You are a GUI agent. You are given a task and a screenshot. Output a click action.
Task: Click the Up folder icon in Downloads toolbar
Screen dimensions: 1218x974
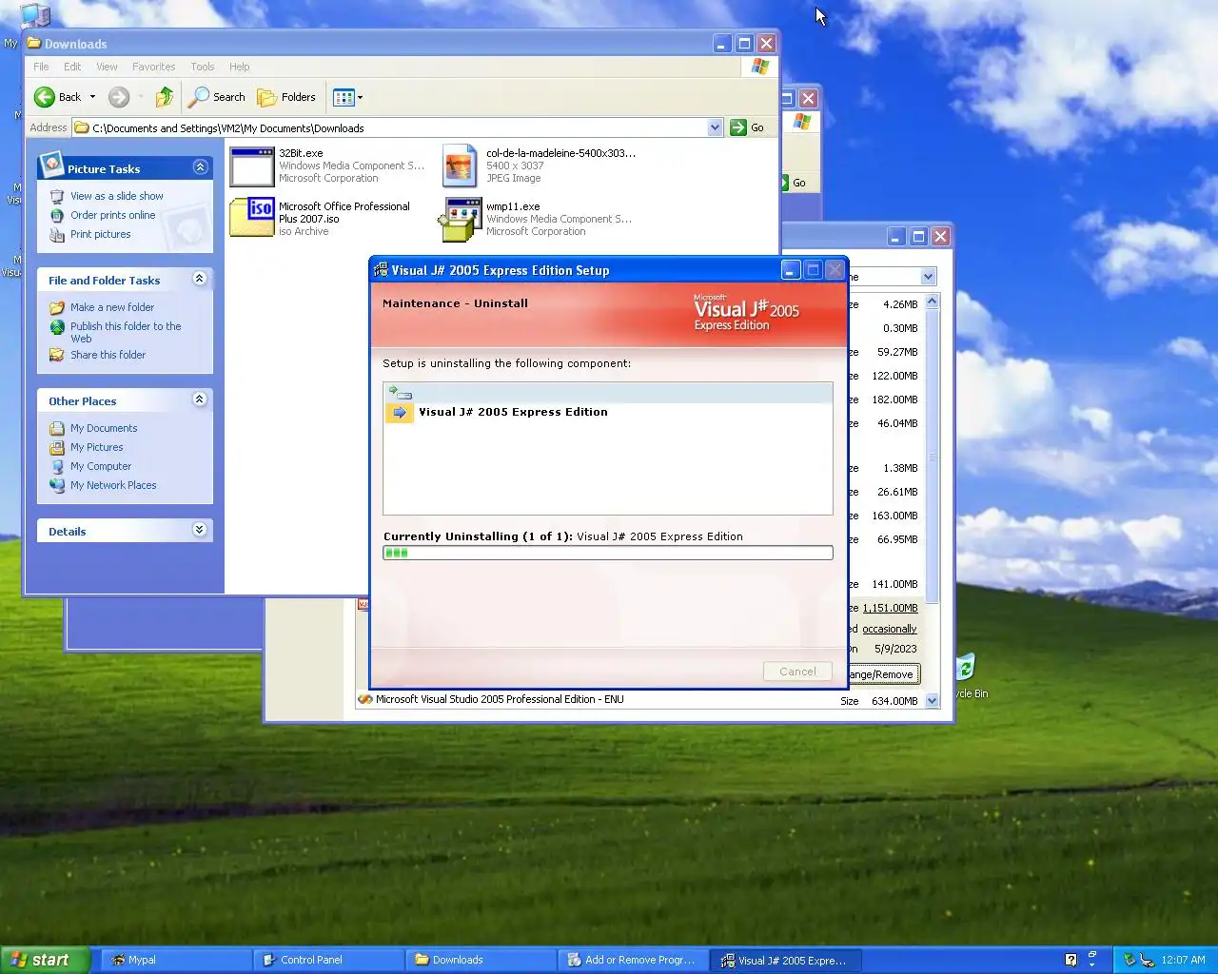(x=165, y=97)
